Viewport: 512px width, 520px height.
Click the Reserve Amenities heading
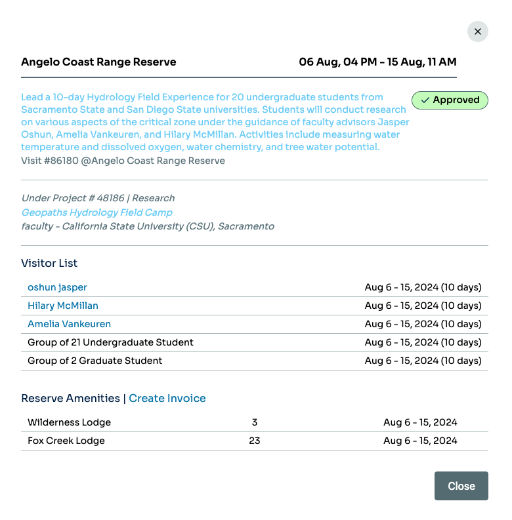click(x=70, y=398)
